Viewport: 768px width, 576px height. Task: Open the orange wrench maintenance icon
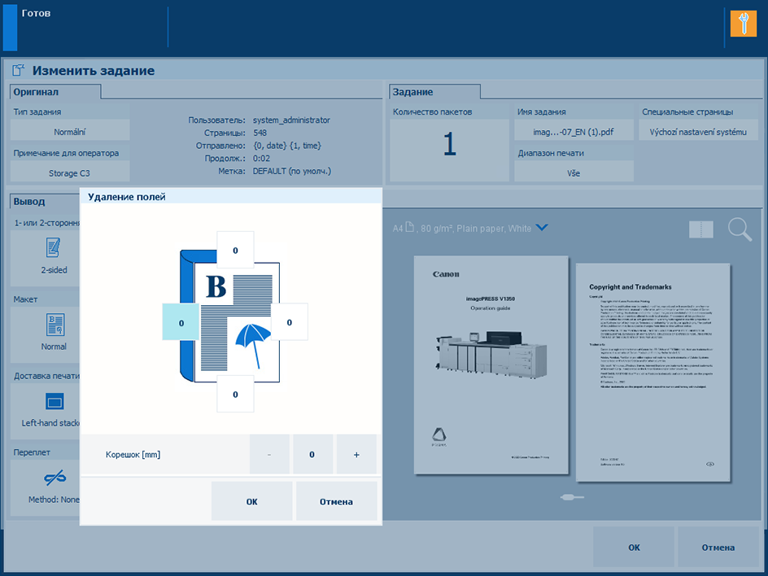(x=743, y=24)
